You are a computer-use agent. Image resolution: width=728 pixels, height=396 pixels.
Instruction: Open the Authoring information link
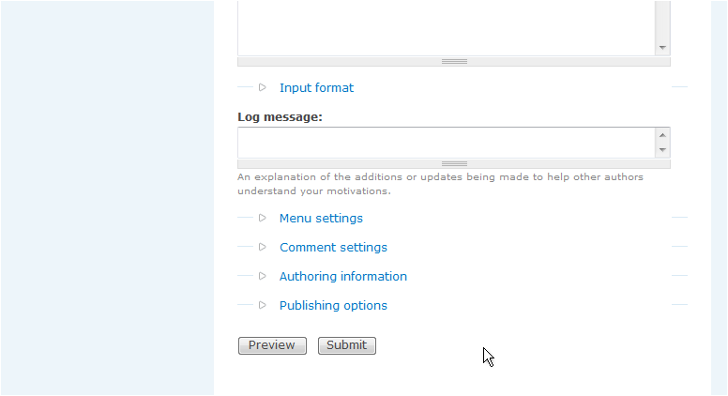click(343, 276)
